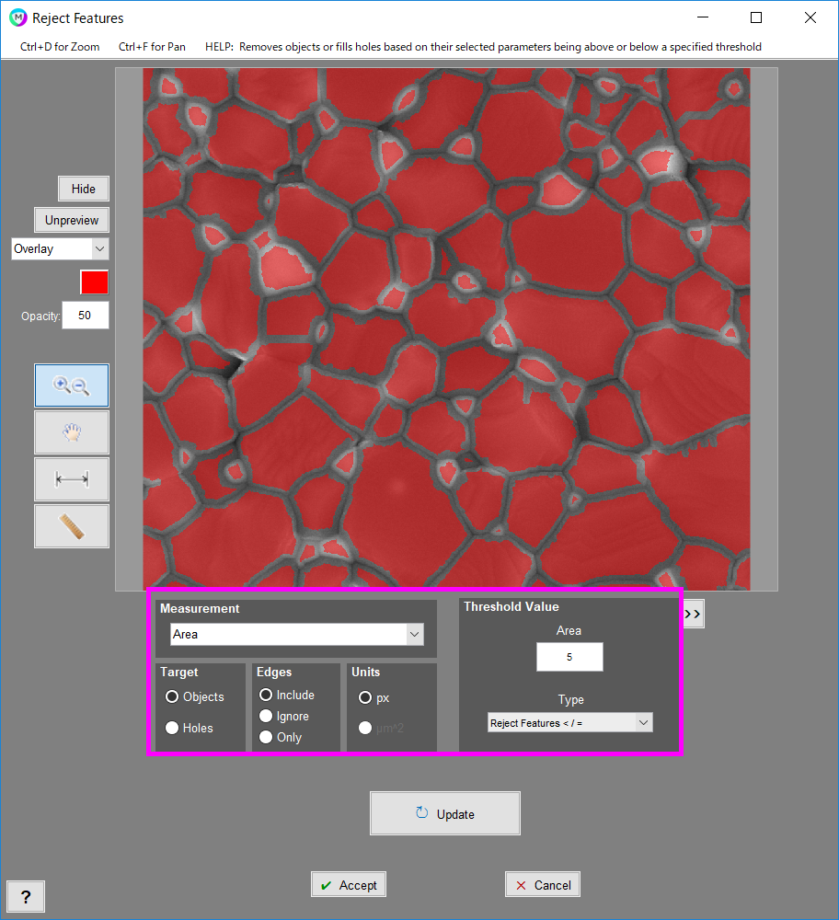
Task: Click the segmented microscopy image preview
Action: coord(446,328)
